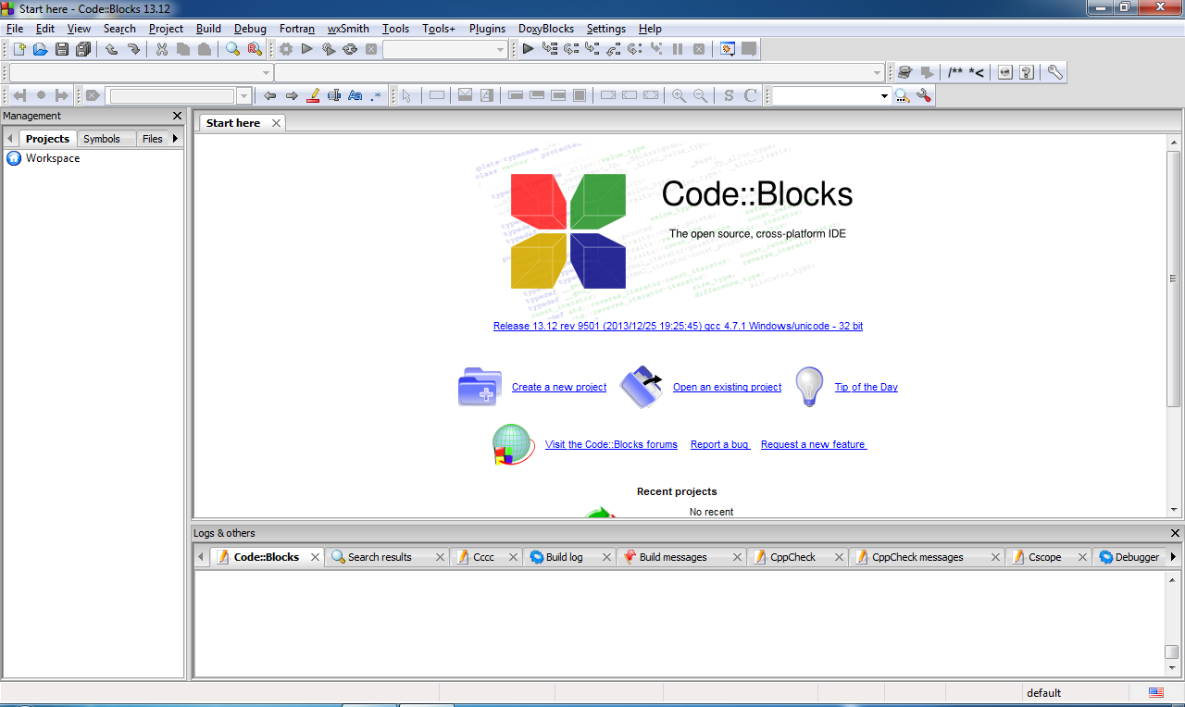
Task: Click the Find magnifier icon
Action: (232, 49)
